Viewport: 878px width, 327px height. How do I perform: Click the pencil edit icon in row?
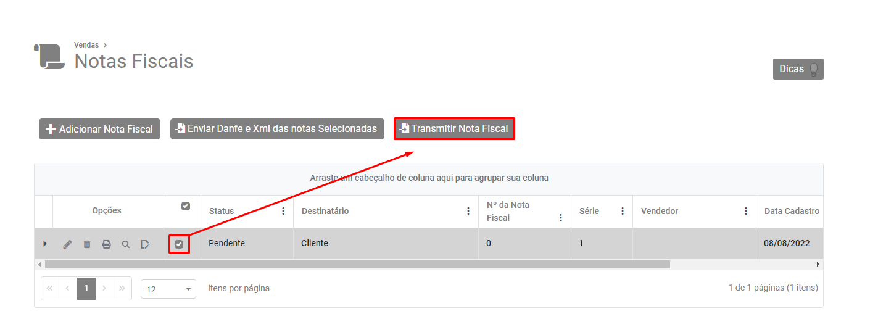pyautogui.click(x=67, y=244)
